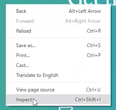Click the Ctrl+R shortcut text
Screen dimensions: 116x110
point(94,31)
